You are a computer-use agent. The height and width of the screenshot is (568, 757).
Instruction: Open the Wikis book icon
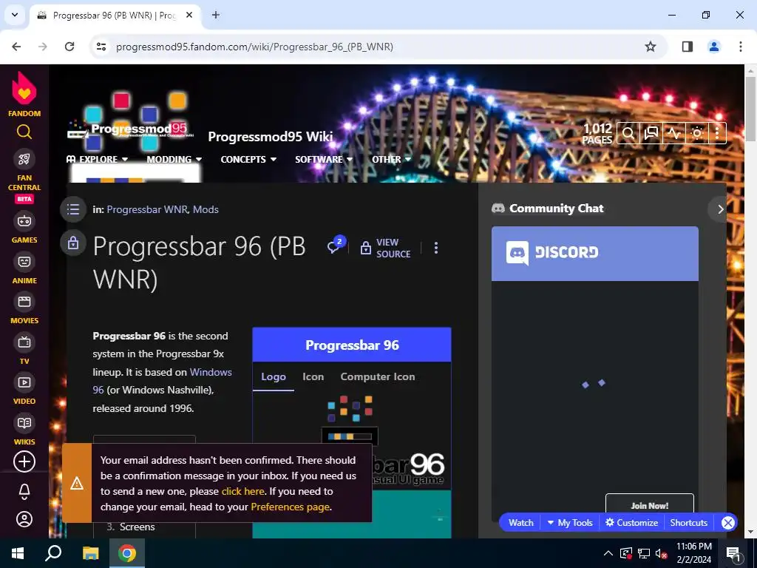(x=24, y=423)
